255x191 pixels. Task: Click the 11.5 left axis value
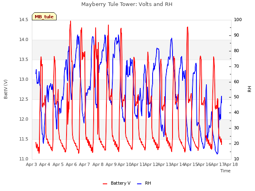click(x=24, y=139)
